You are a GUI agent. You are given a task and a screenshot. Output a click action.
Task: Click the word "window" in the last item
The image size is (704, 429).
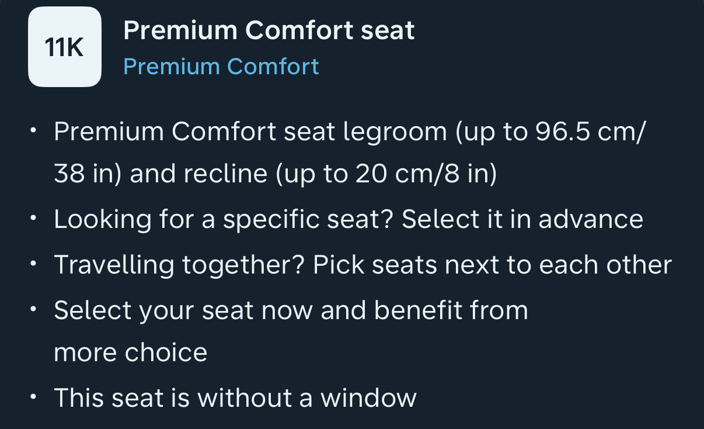click(368, 398)
